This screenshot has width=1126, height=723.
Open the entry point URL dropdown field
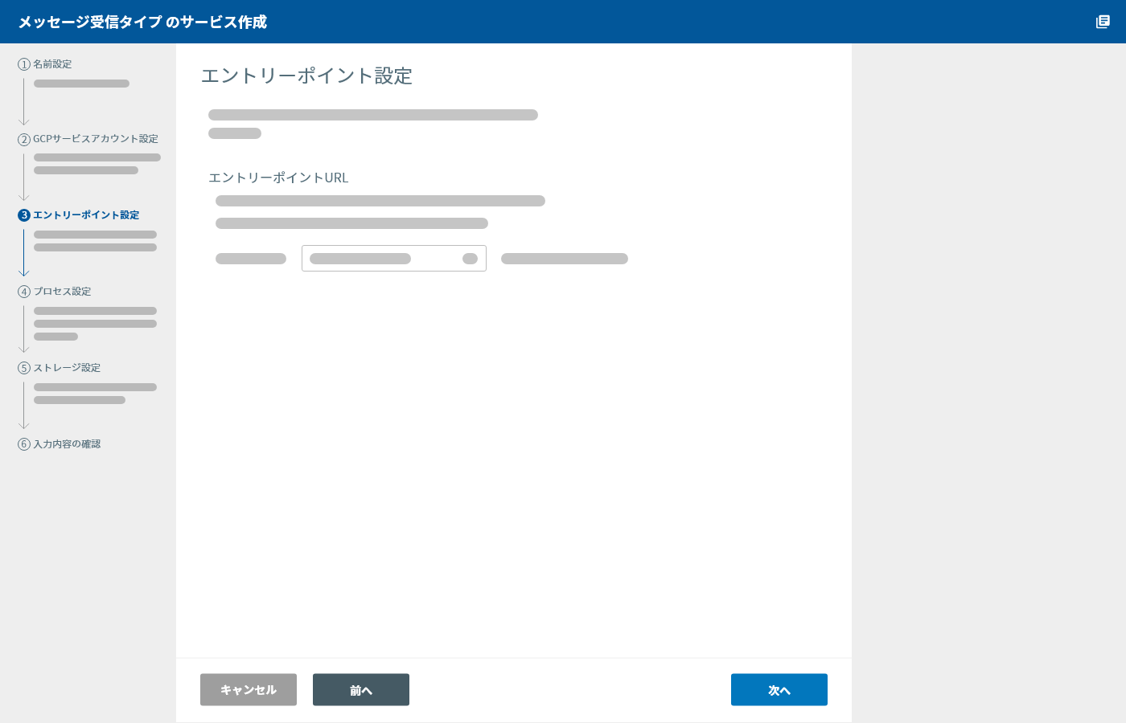[x=394, y=258]
